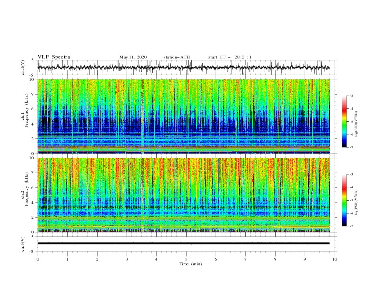377x291 pixels.
Task: Click the "-7" tick on ch.2 colorbar
Action: tap(351, 226)
